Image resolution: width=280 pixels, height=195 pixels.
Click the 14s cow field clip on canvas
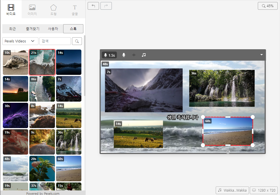pyautogui.click(x=138, y=134)
